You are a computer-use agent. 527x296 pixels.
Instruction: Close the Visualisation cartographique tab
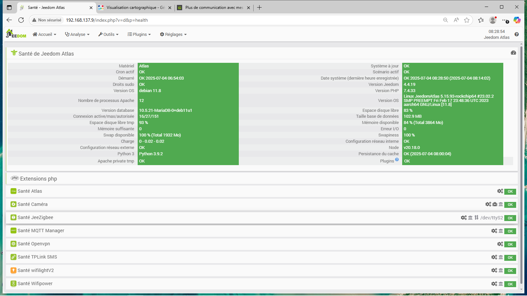click(x=170, y=8)
